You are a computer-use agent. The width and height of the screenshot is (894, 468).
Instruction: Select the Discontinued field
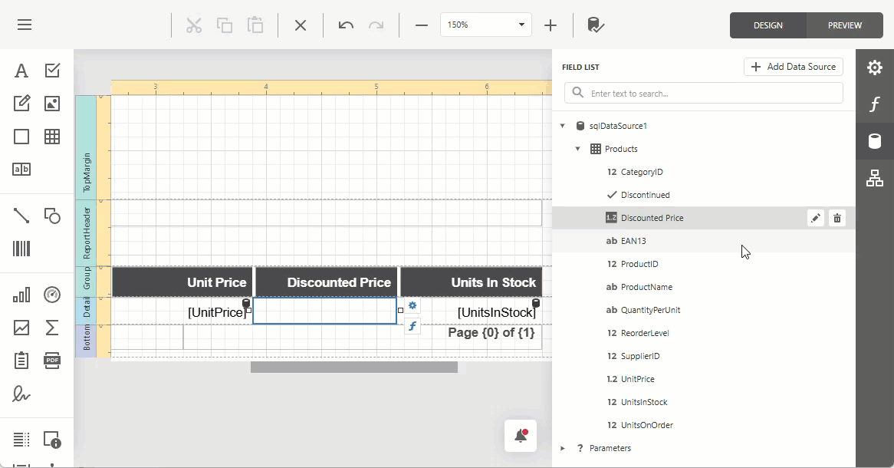click(x=704, y=195)
